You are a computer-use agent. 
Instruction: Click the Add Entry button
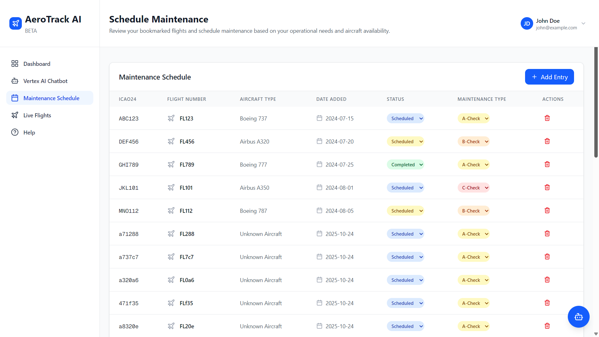(549, 77)
